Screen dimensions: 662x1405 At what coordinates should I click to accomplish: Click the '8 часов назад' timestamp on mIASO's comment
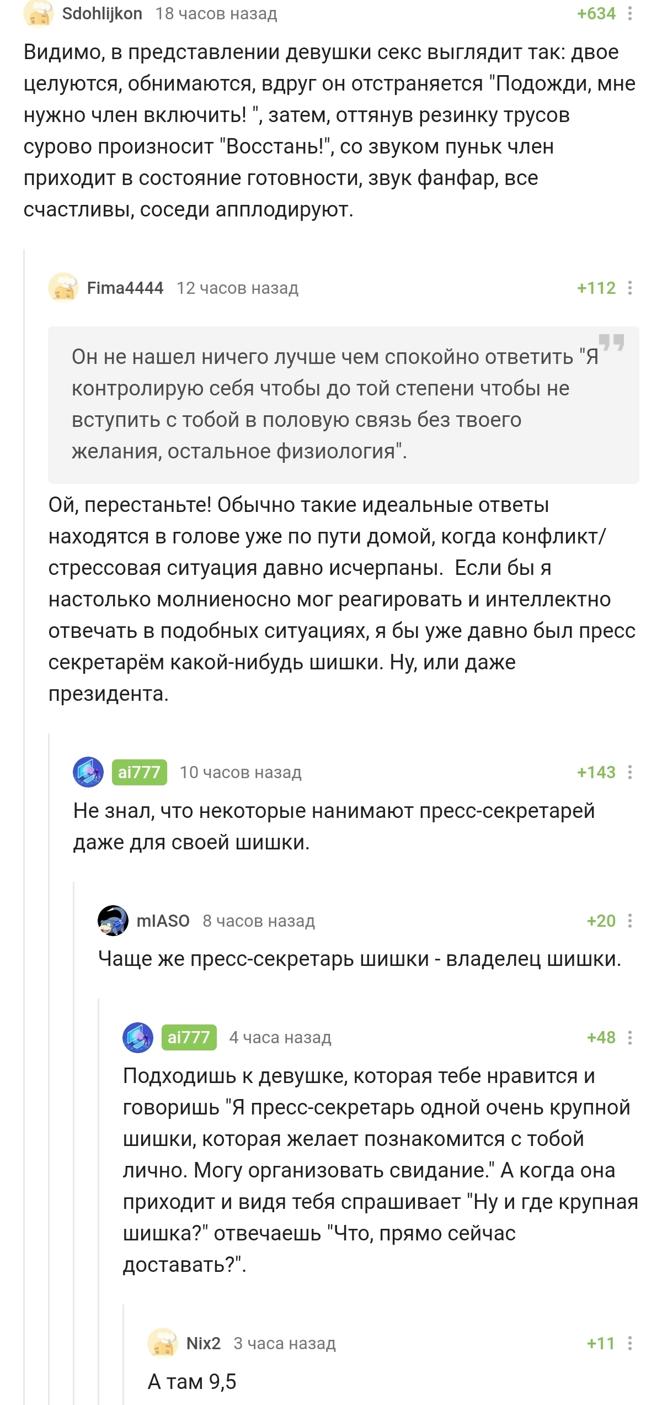(259, 921)
